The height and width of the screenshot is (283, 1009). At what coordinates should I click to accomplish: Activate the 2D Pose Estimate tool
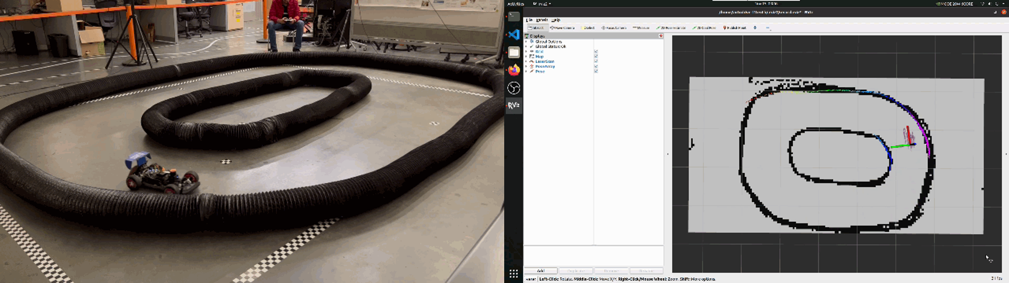tap(671, 27)
